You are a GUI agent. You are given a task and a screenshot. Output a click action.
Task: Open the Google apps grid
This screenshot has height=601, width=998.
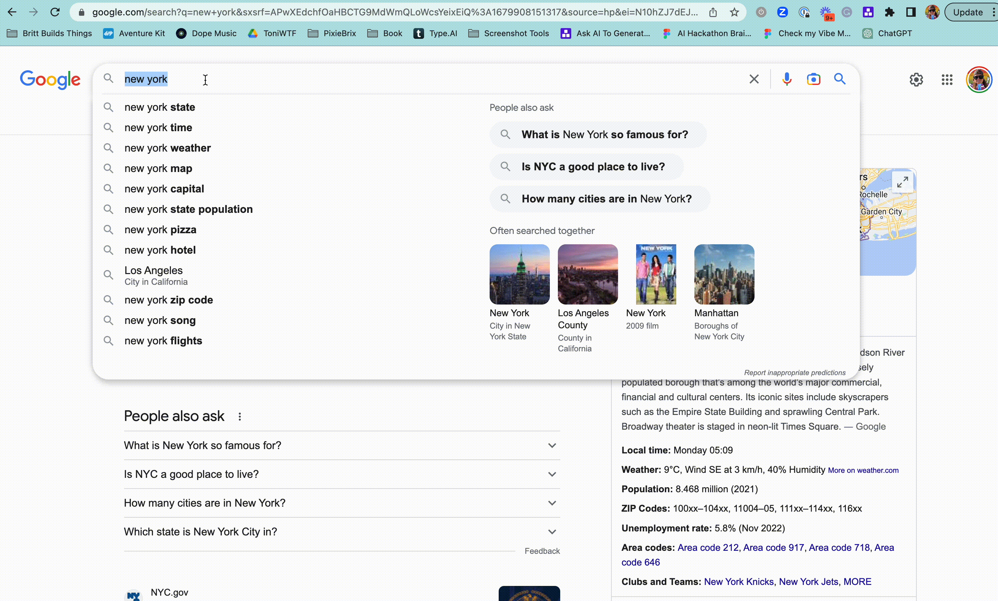(947, 79)
